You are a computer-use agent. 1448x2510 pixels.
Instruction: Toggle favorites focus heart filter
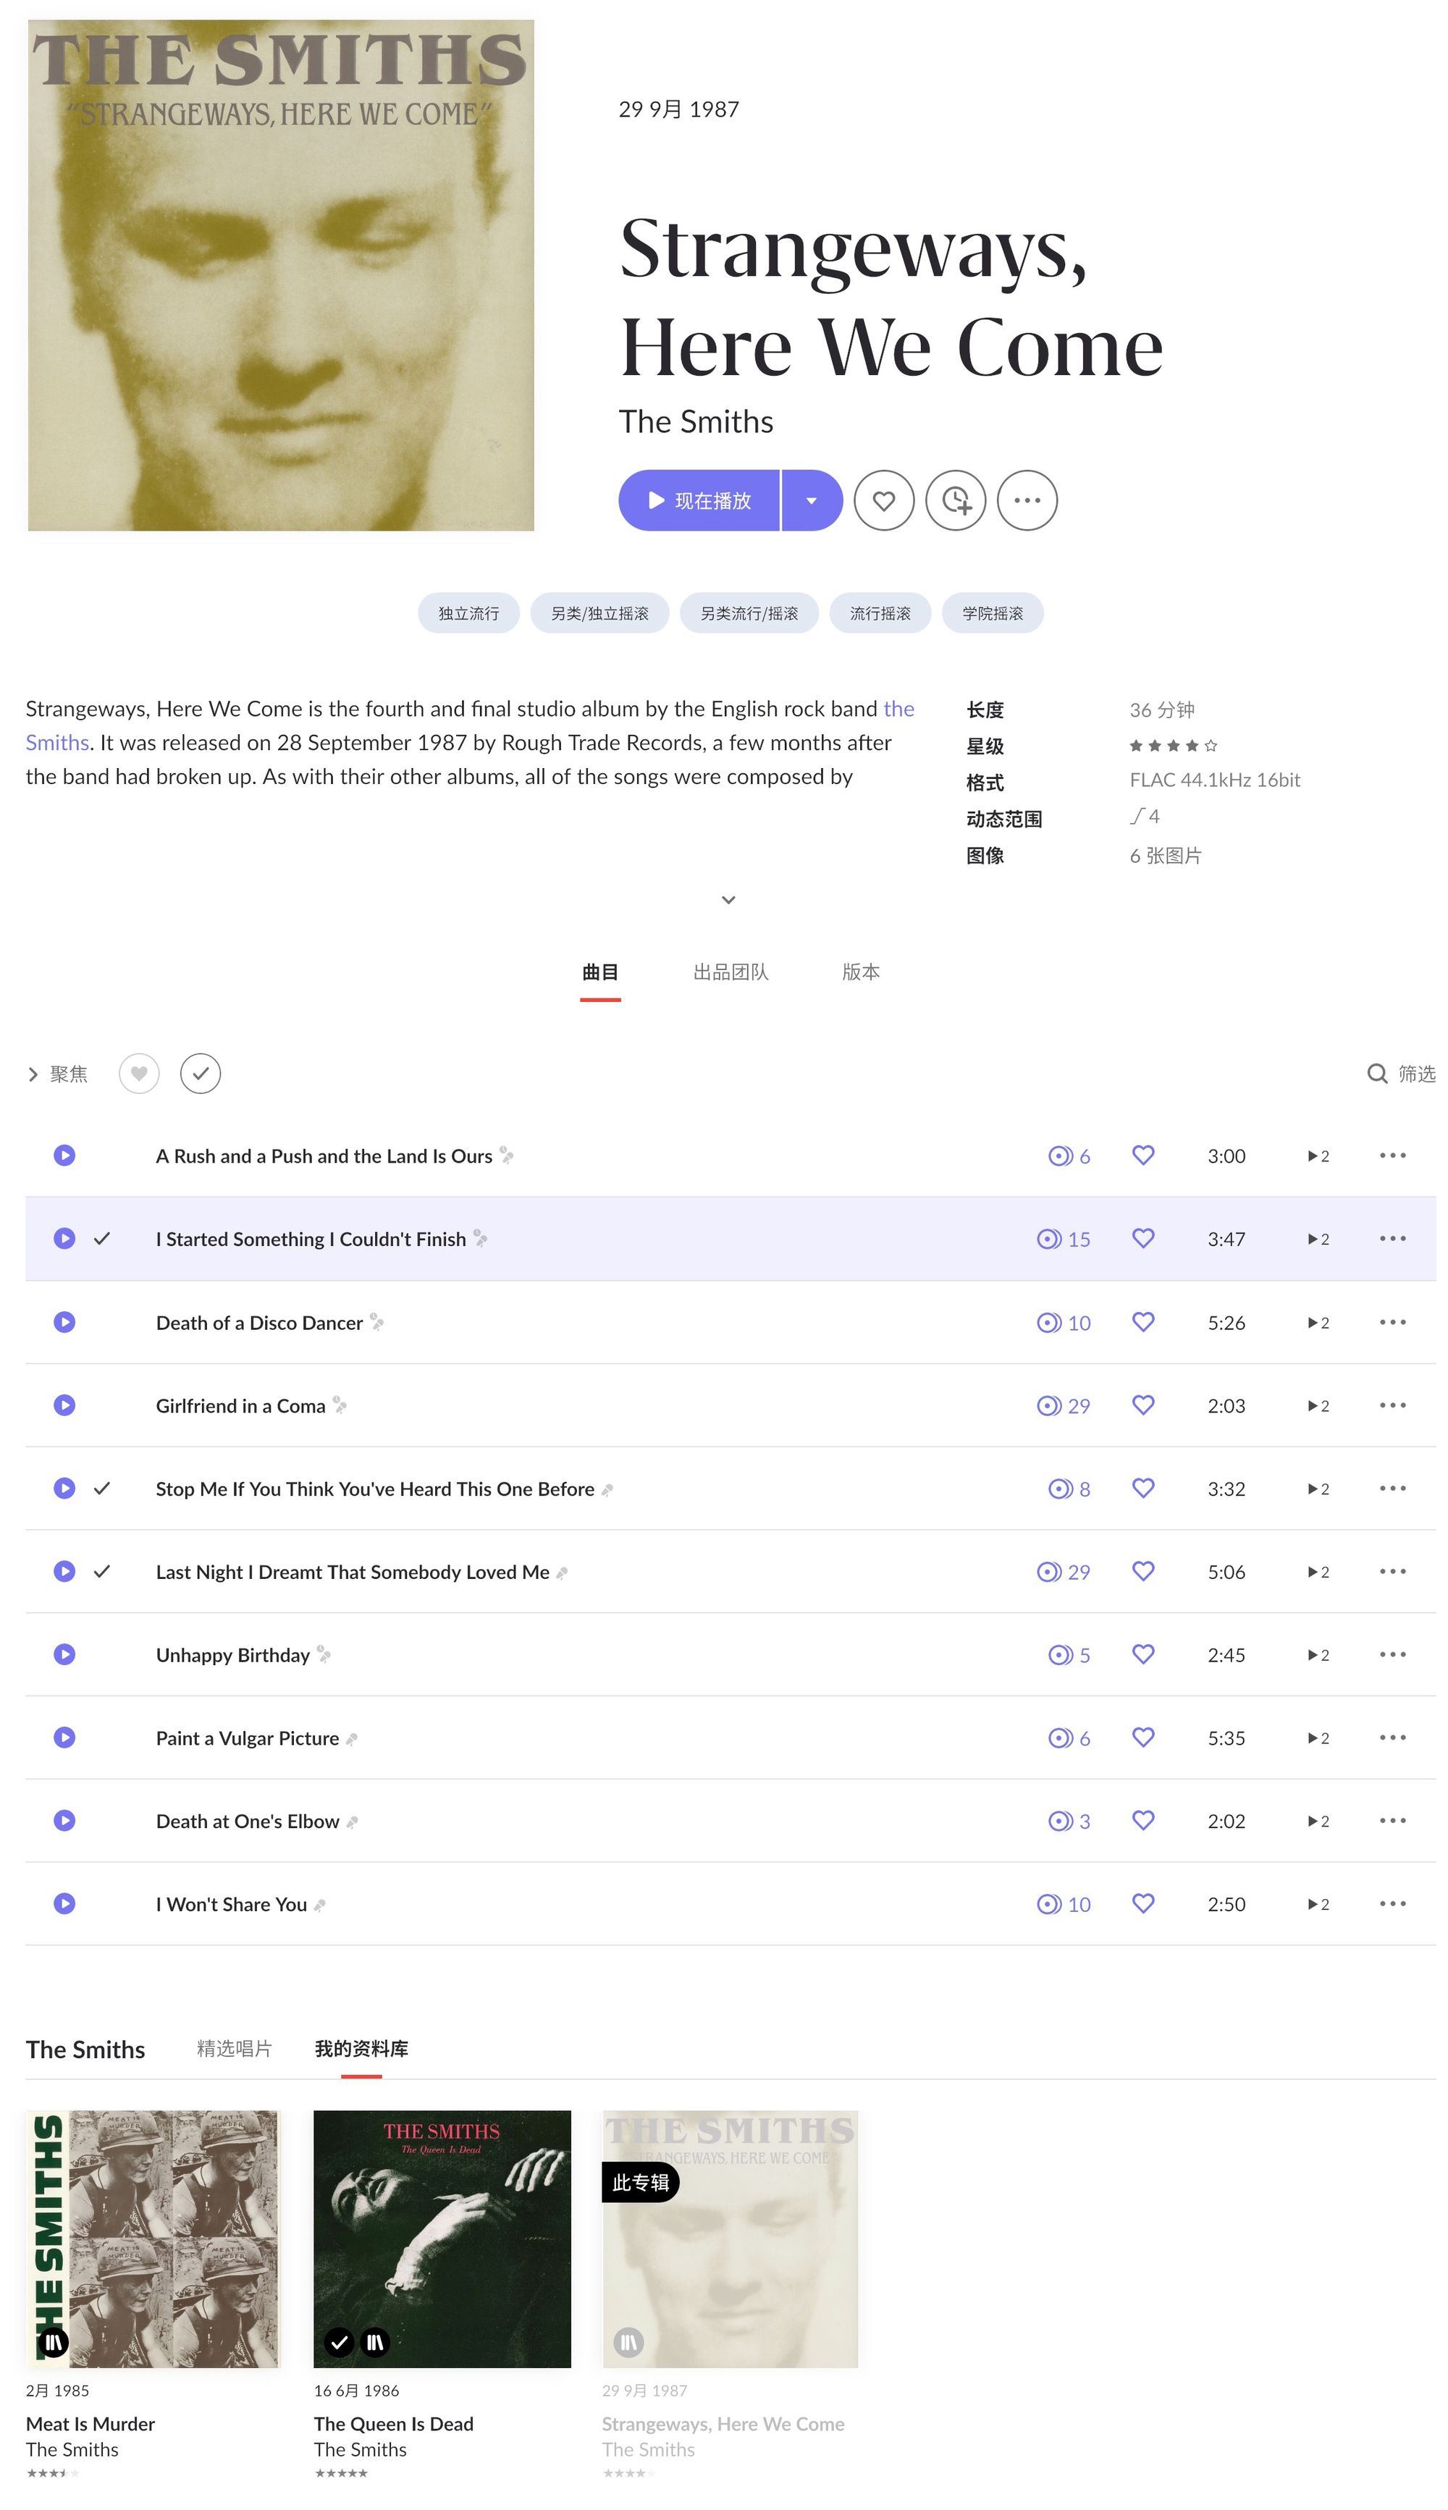[139, 1074]
